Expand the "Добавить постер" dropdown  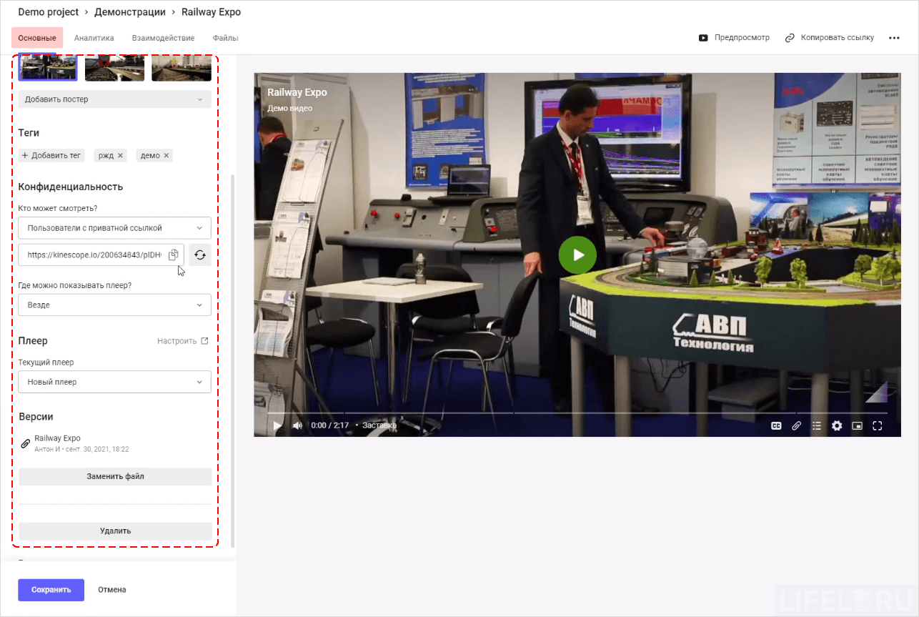(x=114, y=99)
